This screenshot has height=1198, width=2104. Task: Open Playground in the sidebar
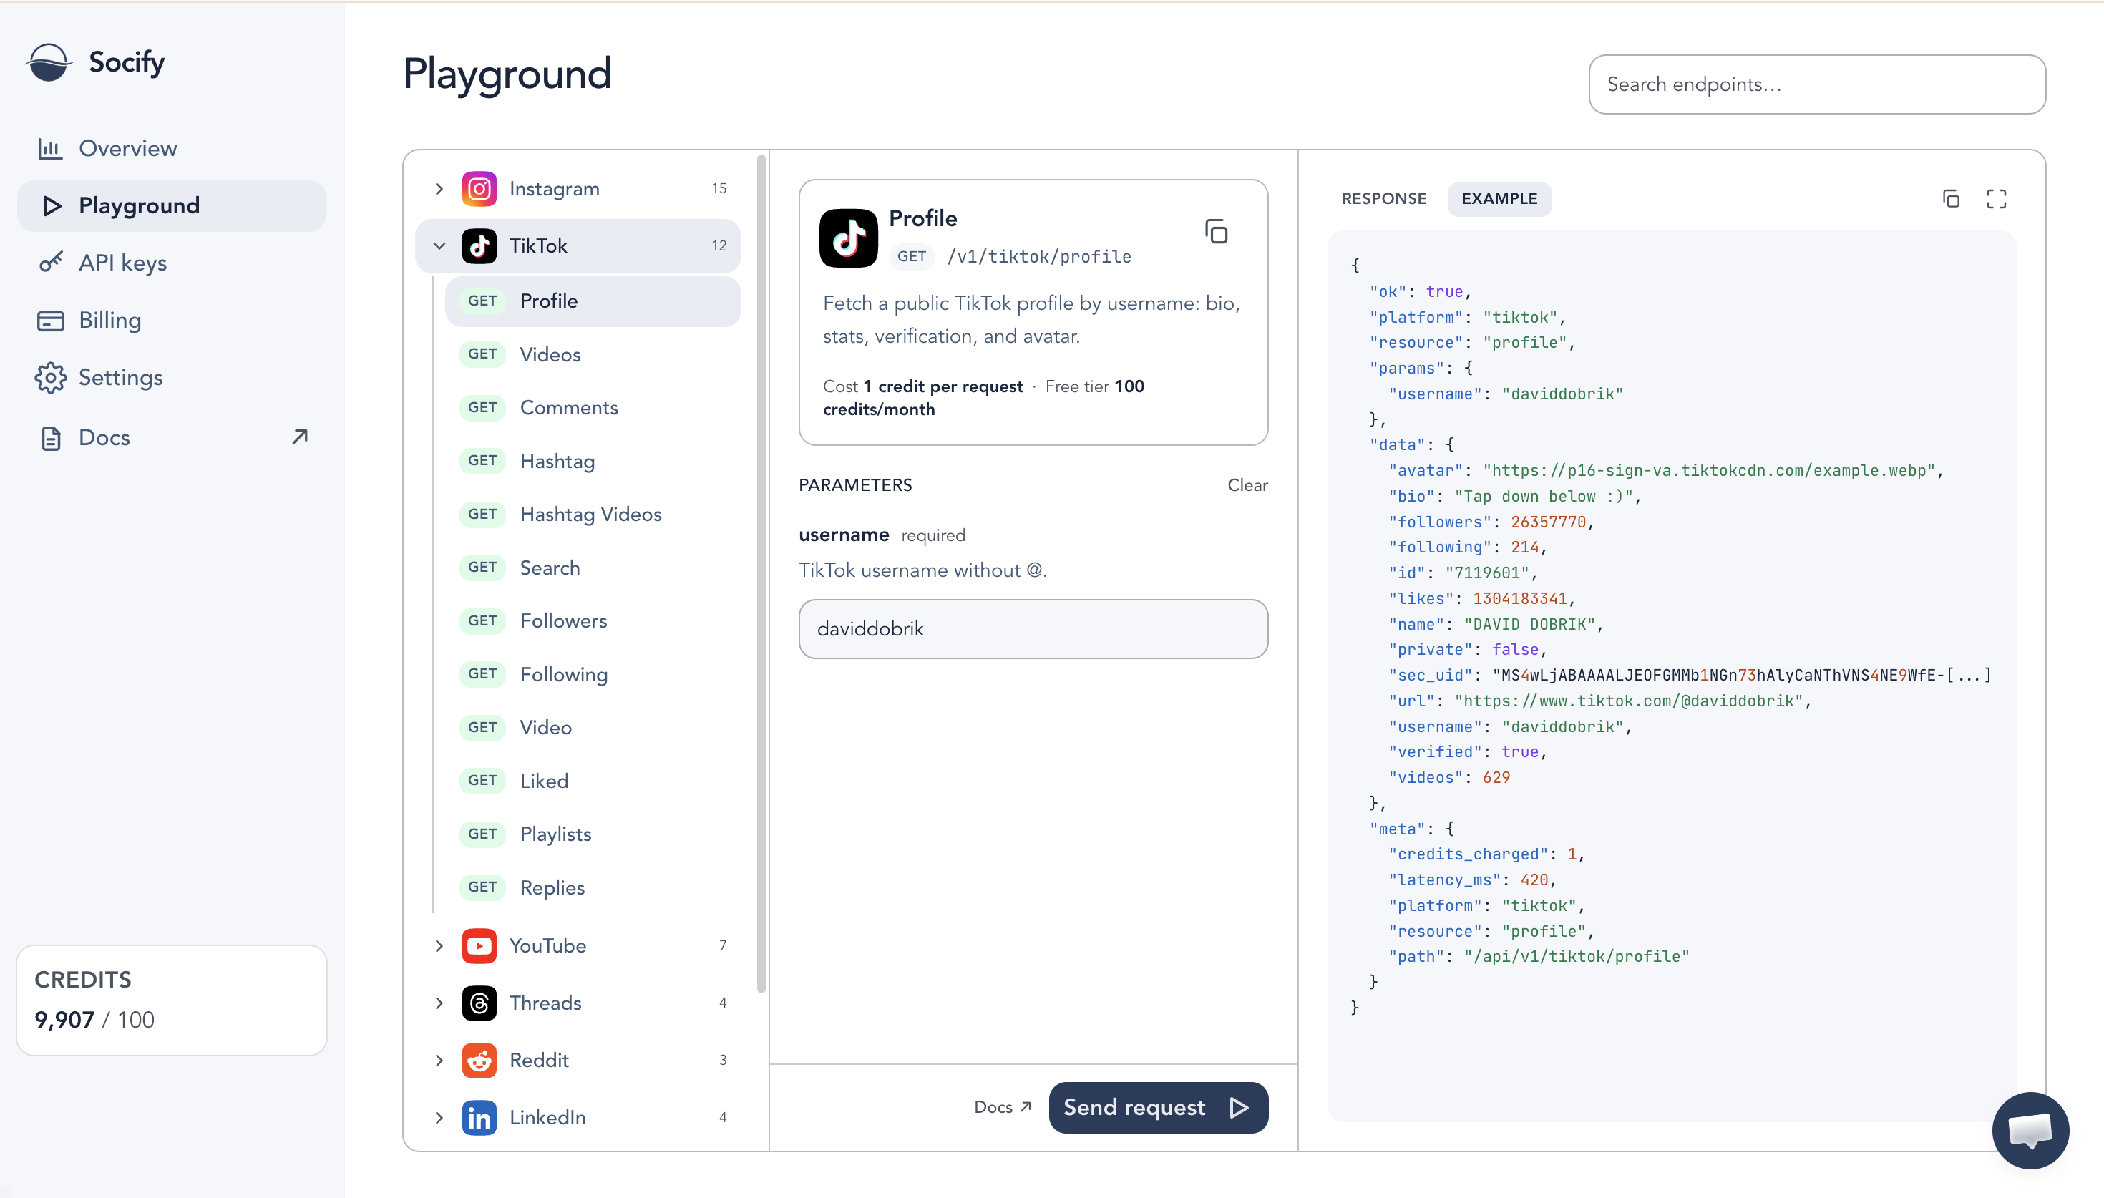click(x=171, y=205)
